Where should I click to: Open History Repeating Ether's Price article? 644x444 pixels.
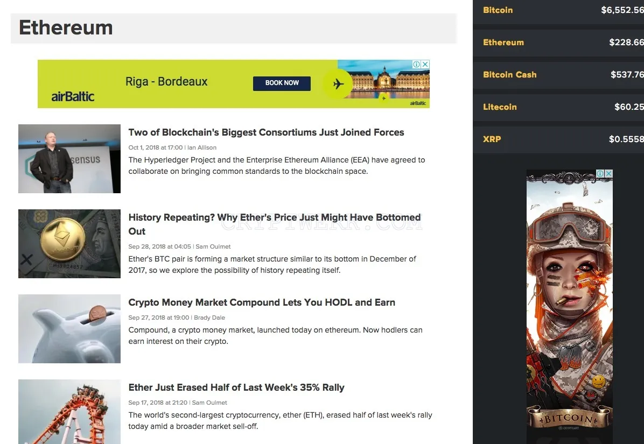click(275, 224)
